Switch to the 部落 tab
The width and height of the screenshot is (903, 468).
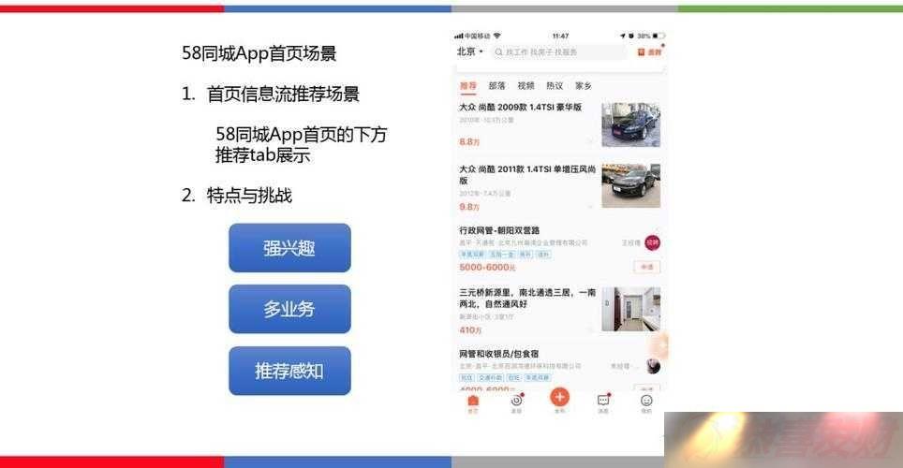(x=496, y=86)
